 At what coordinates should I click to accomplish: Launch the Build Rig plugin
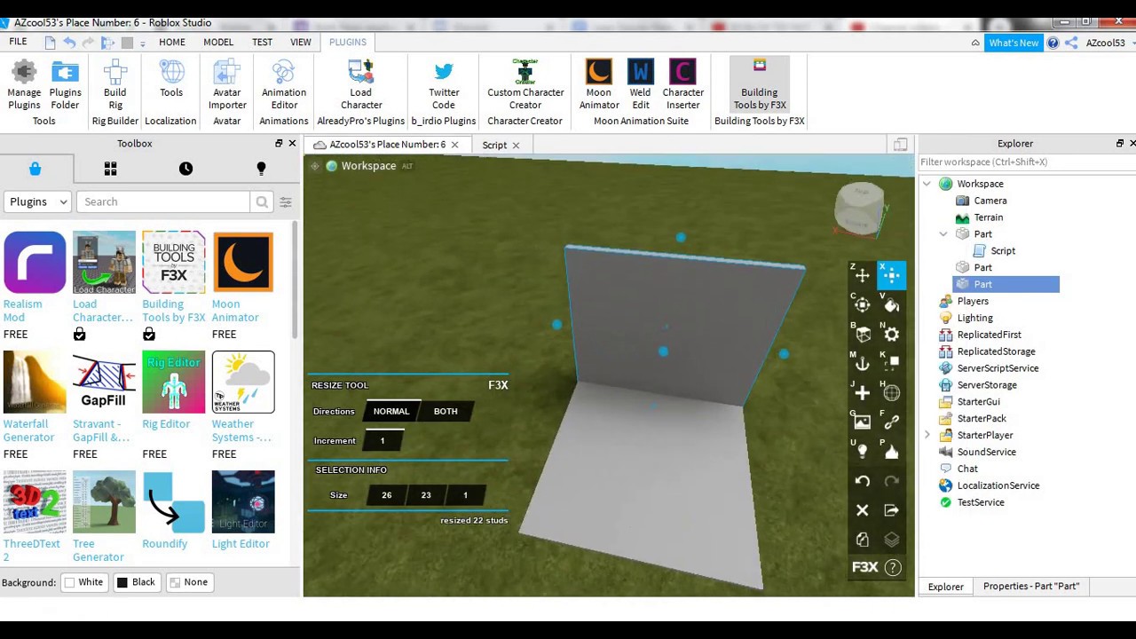114,85
